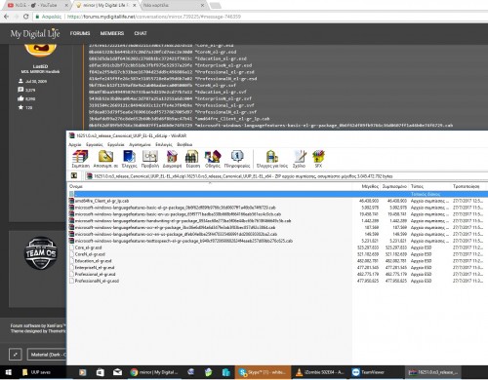This screenshot has height=380, width=488.
Task: Go up one folder level icon
Action: coord(74,176)
